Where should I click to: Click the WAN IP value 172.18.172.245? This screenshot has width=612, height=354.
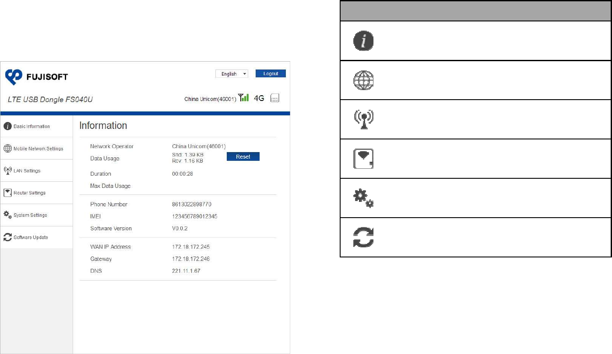pos(191,247)
